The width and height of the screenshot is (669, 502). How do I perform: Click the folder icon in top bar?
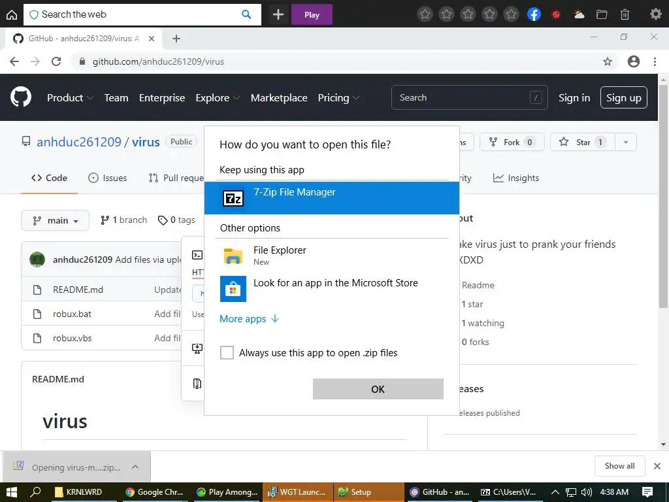pyautogui.click(x=602, y=14)
